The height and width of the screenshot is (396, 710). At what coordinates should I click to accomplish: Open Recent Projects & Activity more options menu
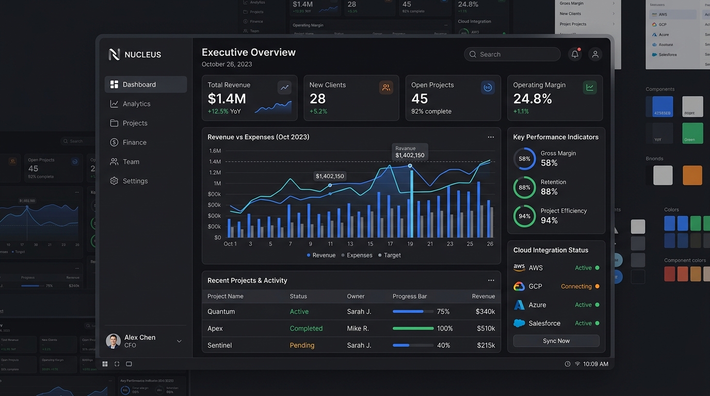[x=491, y=280]
